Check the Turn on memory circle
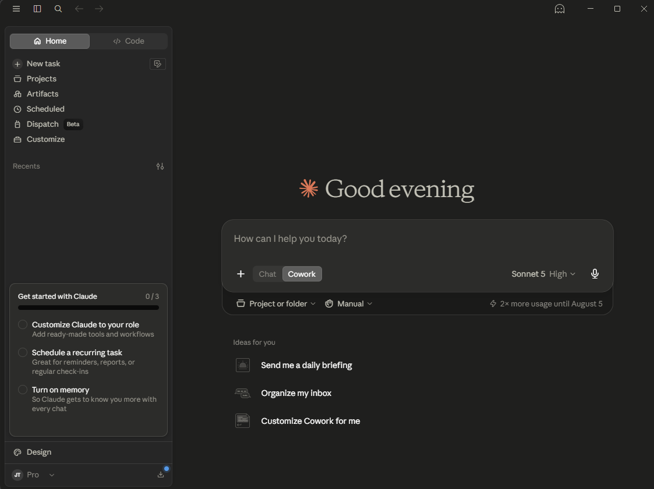 [23, 390]
